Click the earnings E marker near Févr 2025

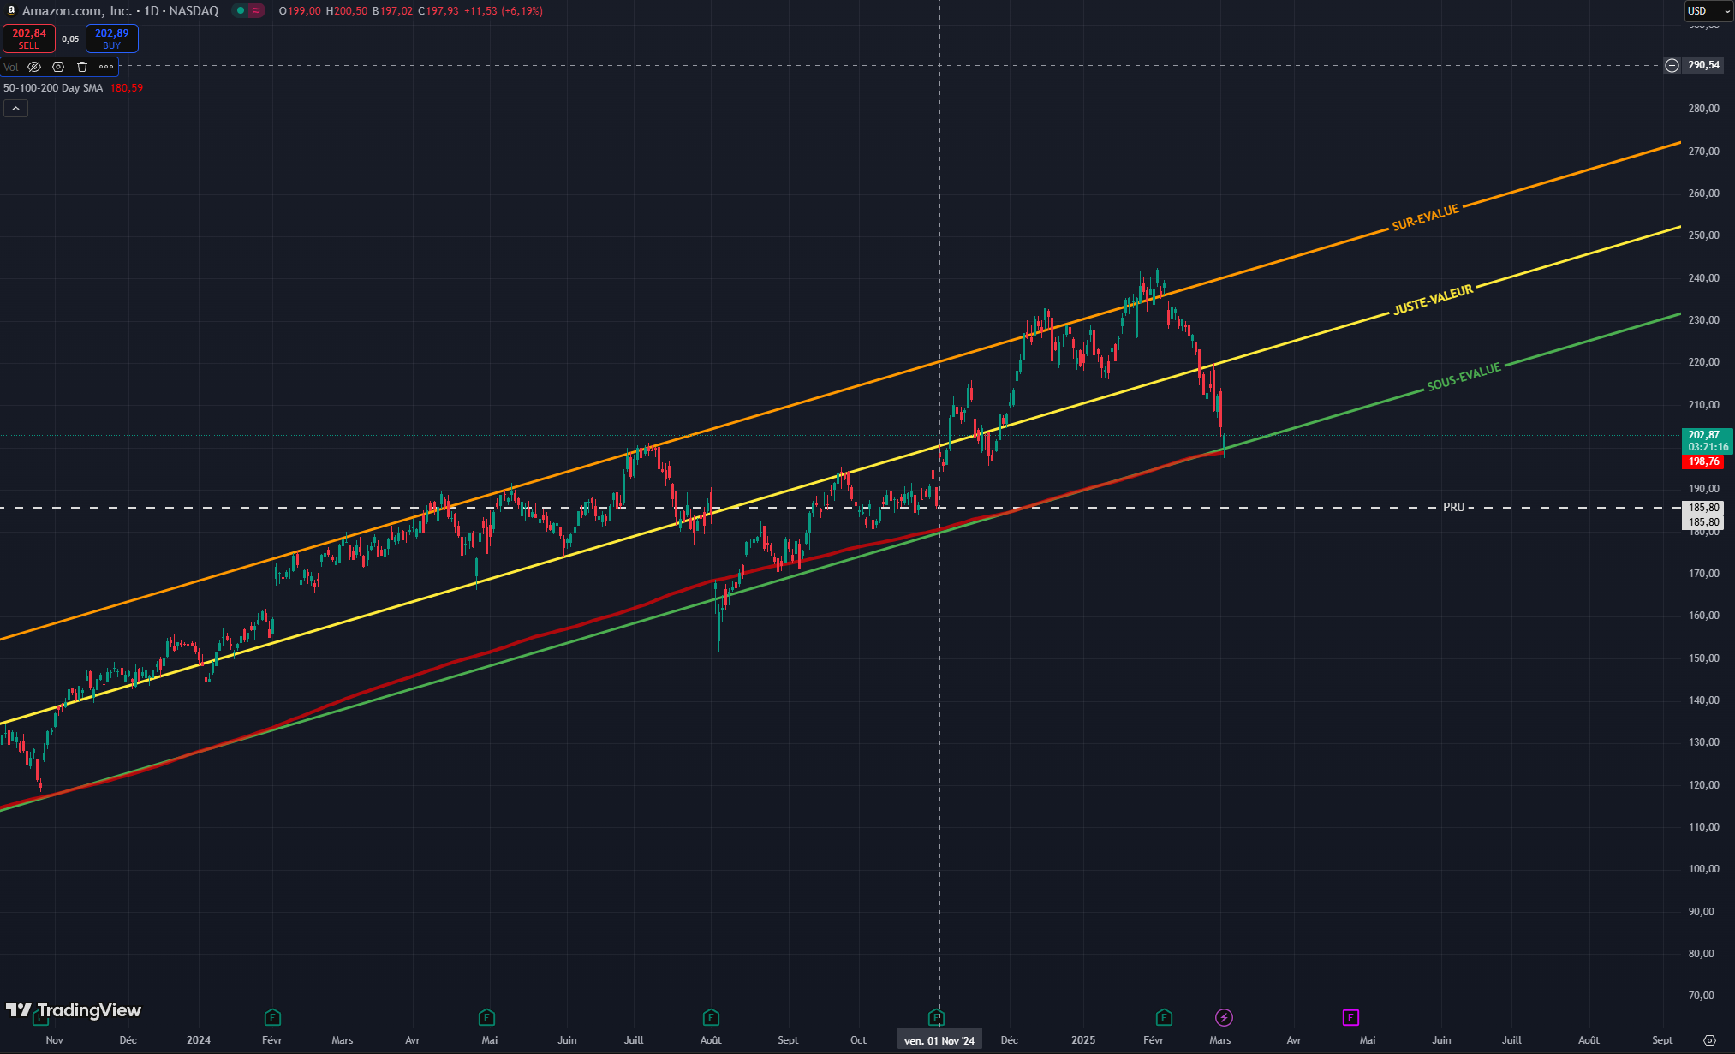1164,1017
